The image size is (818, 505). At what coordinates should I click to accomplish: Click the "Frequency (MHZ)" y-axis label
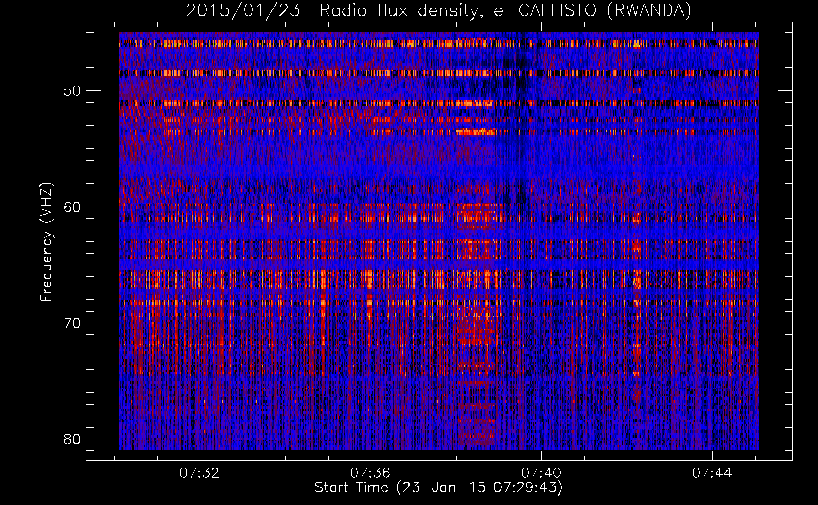46,242
